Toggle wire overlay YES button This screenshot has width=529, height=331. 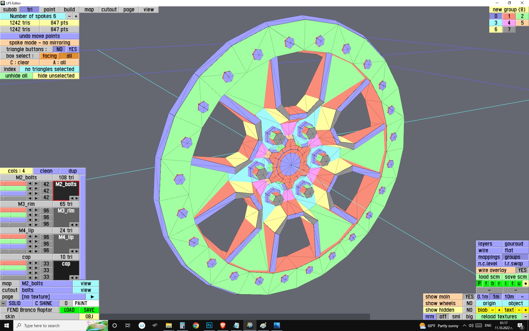click(x=522, y=270)
